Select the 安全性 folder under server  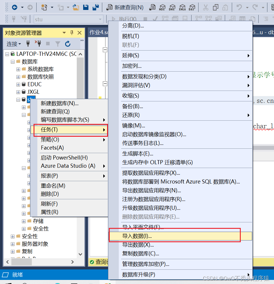[30, 236]
